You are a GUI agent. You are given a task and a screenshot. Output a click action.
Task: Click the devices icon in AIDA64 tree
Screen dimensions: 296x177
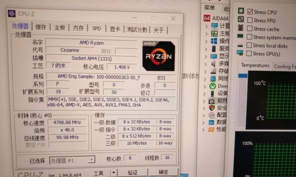click(x=212, y=93)
